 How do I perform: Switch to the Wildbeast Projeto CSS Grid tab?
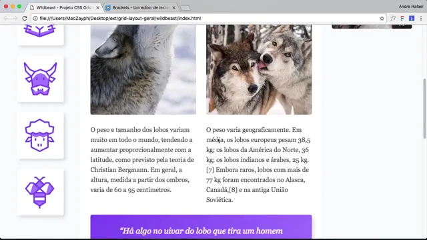pos(64,7)
